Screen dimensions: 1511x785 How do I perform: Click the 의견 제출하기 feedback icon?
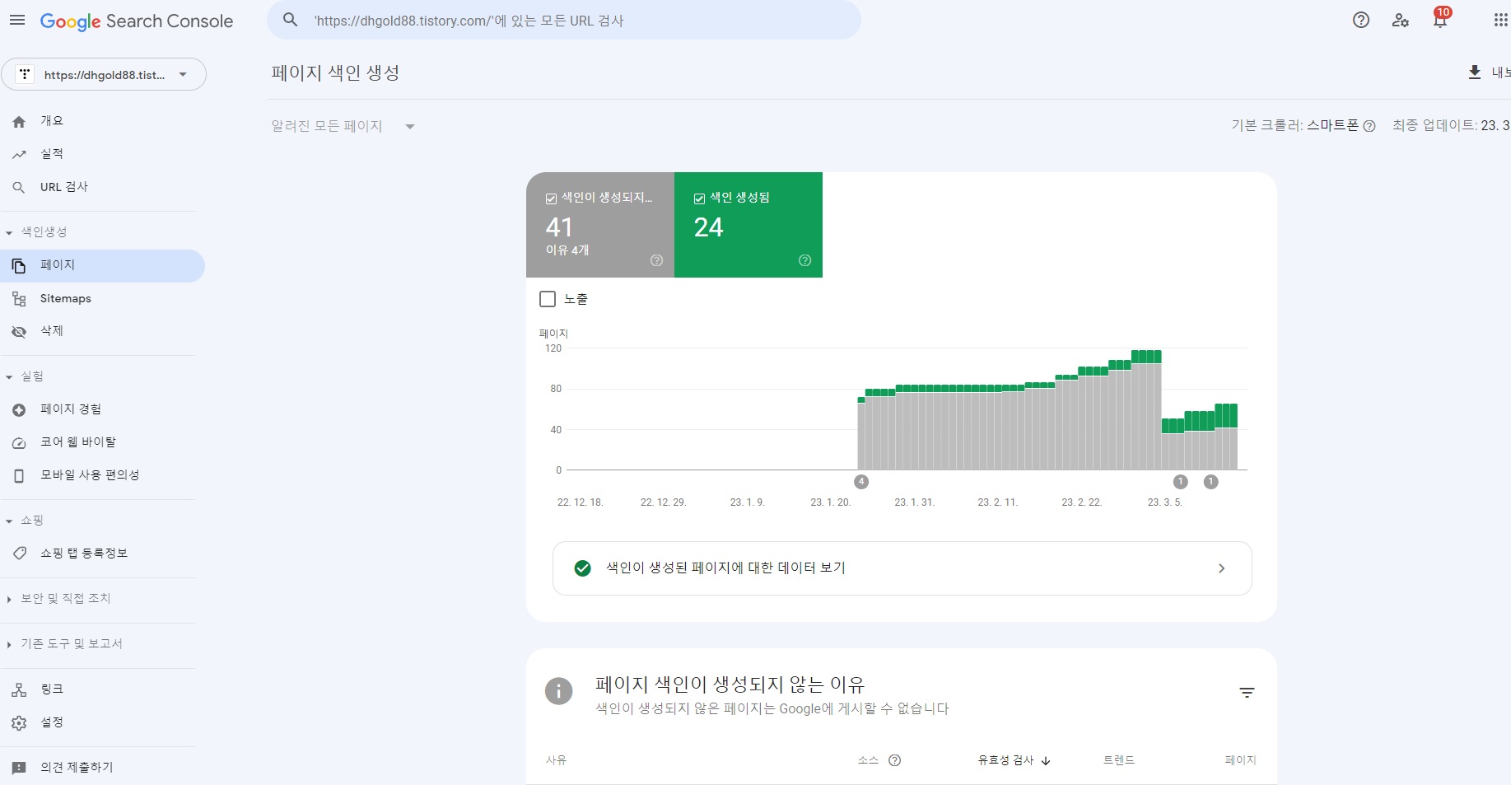[19, 768]
